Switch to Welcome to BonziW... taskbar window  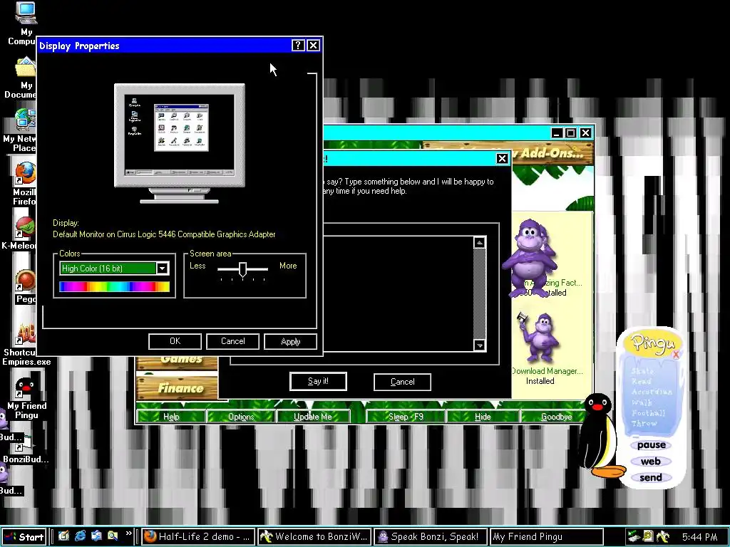coord(314,537)
